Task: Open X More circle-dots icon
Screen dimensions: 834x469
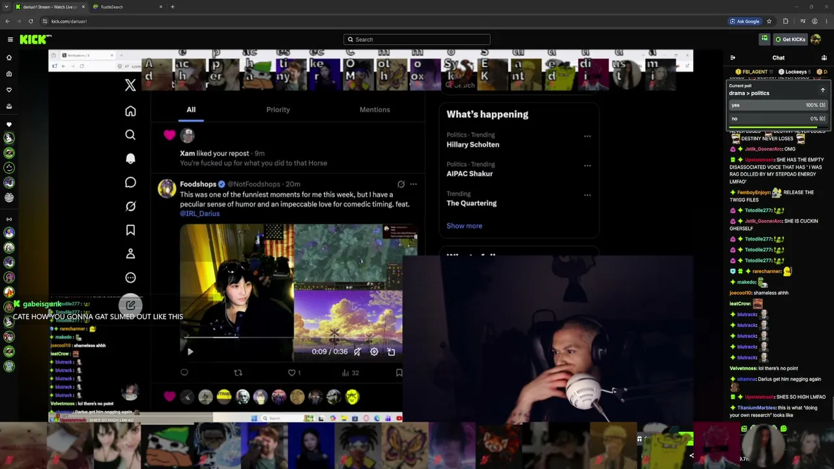Action: coord(130,277)
